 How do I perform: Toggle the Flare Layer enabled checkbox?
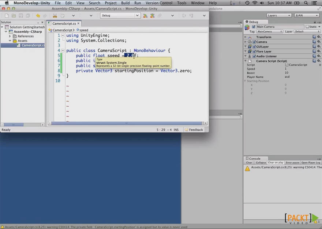(254, 51)
